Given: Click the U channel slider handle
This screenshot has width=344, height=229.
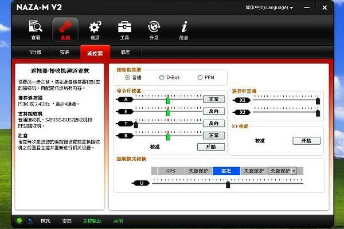Looking at the screenshot, I should pyautogui.click(x=228, y=184).
